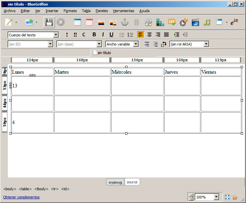The width and height of the screenshot is (246, 203).
Task: Open the Archivo menu
Action: click(x=9, y=11)
